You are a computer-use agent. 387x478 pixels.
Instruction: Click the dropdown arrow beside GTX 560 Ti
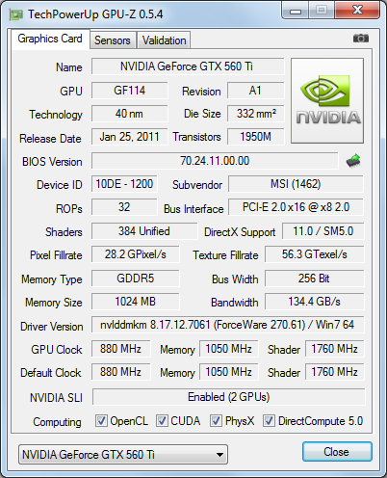(x=219, y=455)
